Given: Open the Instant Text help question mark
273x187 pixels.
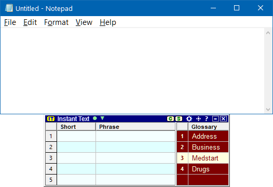Looking at the screenshot, I should (207, 118).
